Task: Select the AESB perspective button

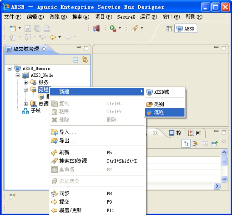Action: 186,29
